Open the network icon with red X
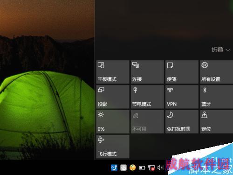The height and width of the screenshot is (175, 233). click(x=151, y=168)
